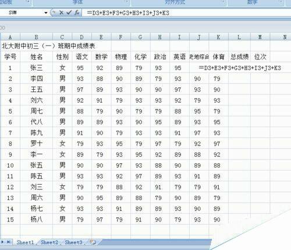Select the 性别 header cell
The height and width of the screenshot is (250, 291).
pos(62,57)
